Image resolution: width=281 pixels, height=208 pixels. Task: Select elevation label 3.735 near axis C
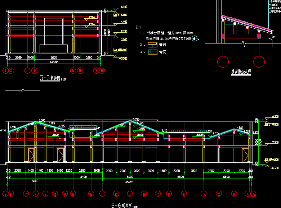[215, 133]
